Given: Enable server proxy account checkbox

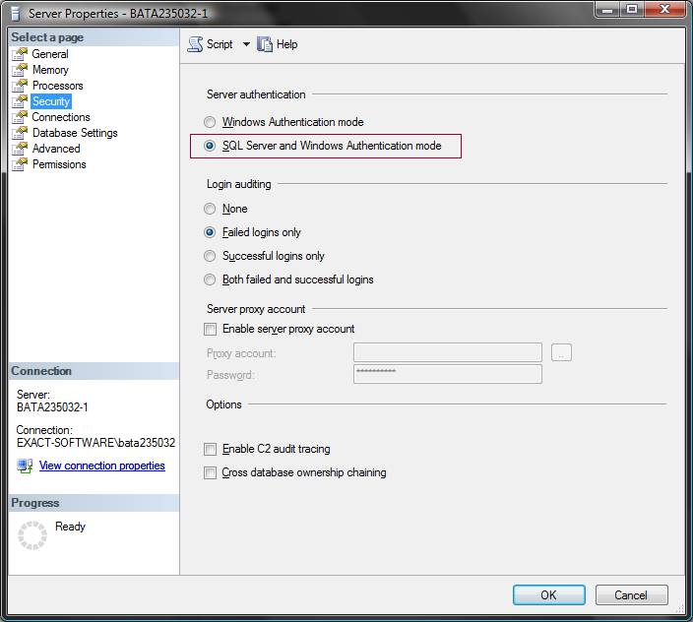Looking at the screenshot, I should click(210, 329).
